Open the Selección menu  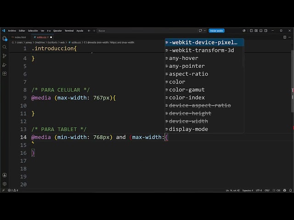(33, 31)
